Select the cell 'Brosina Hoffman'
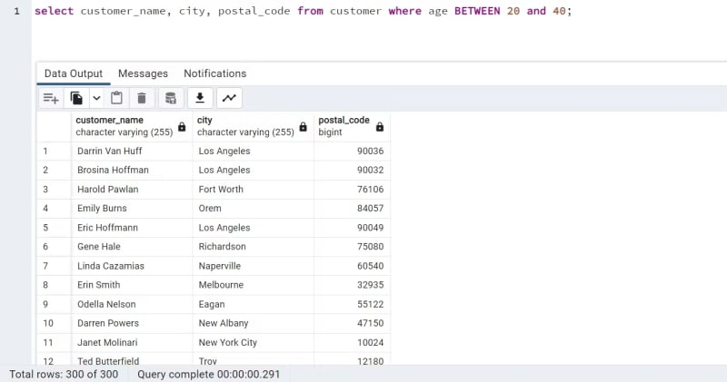 coord(132,170)
